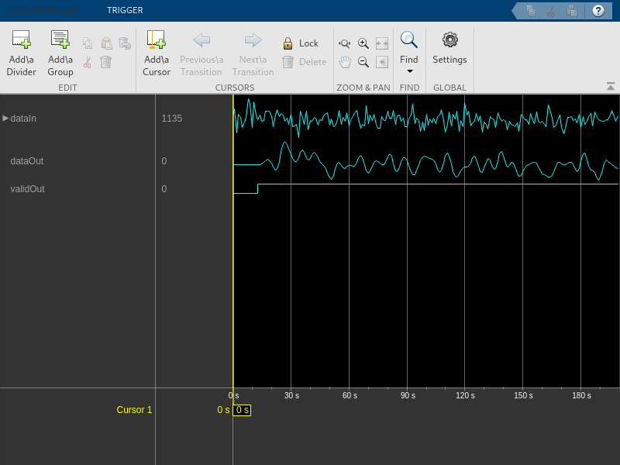Delete the selected cursor
The height and width of the screenshot is (465, 620).
pos(304,62)
